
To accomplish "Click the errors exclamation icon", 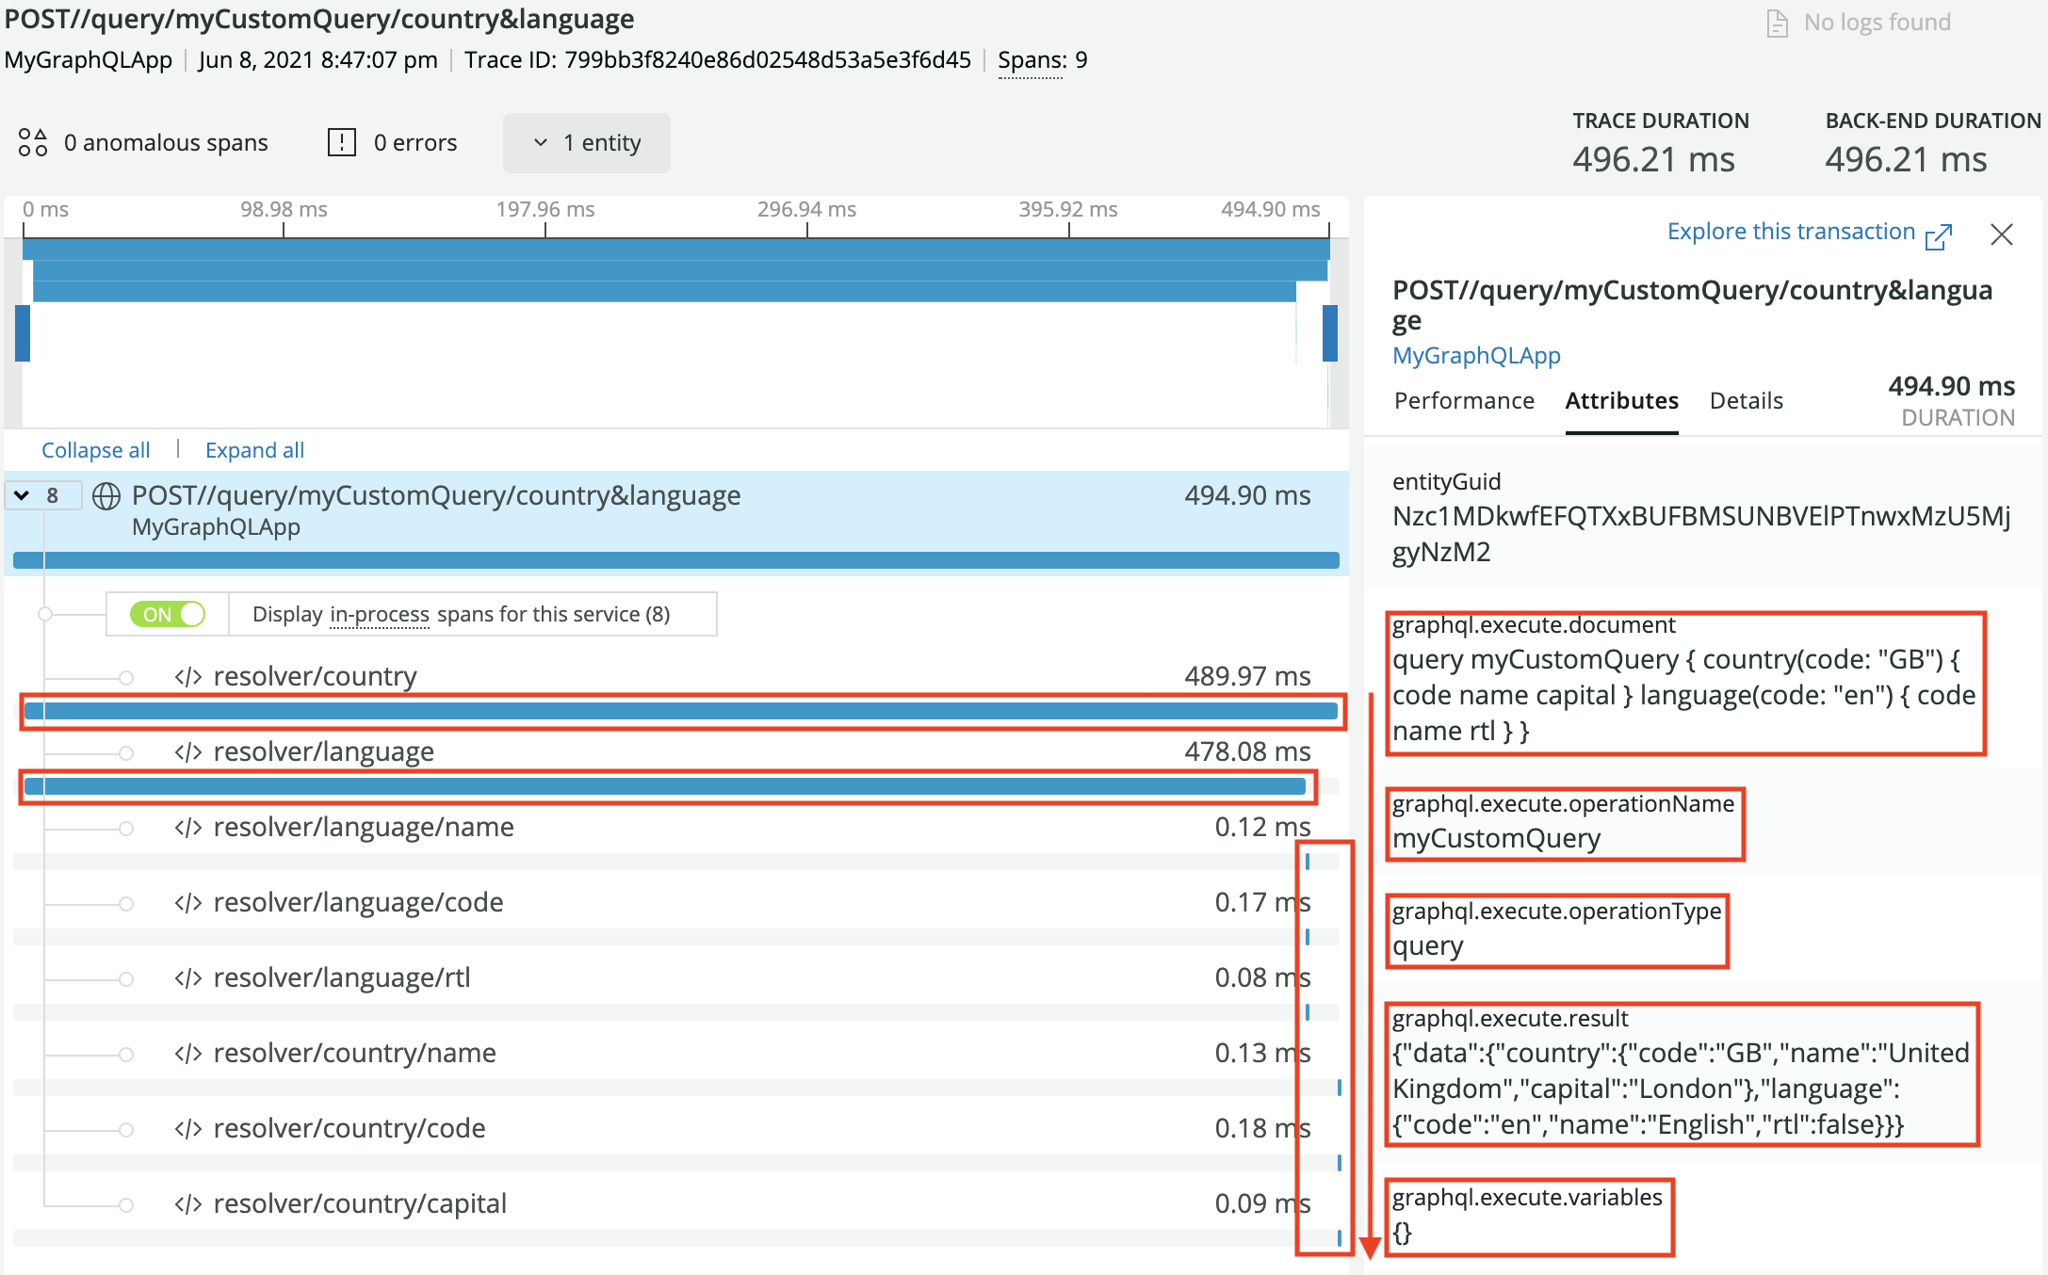I will click(341, 142).
